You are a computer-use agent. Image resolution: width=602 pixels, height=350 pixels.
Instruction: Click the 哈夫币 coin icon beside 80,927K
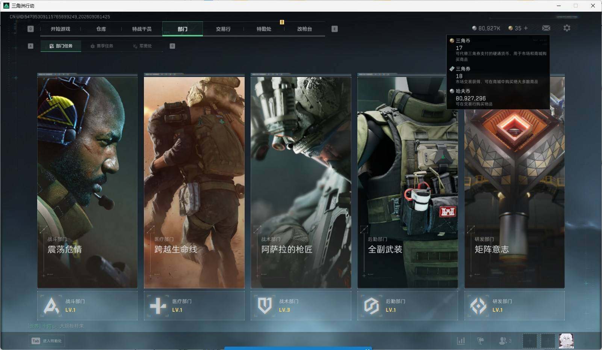pos(474,28)
